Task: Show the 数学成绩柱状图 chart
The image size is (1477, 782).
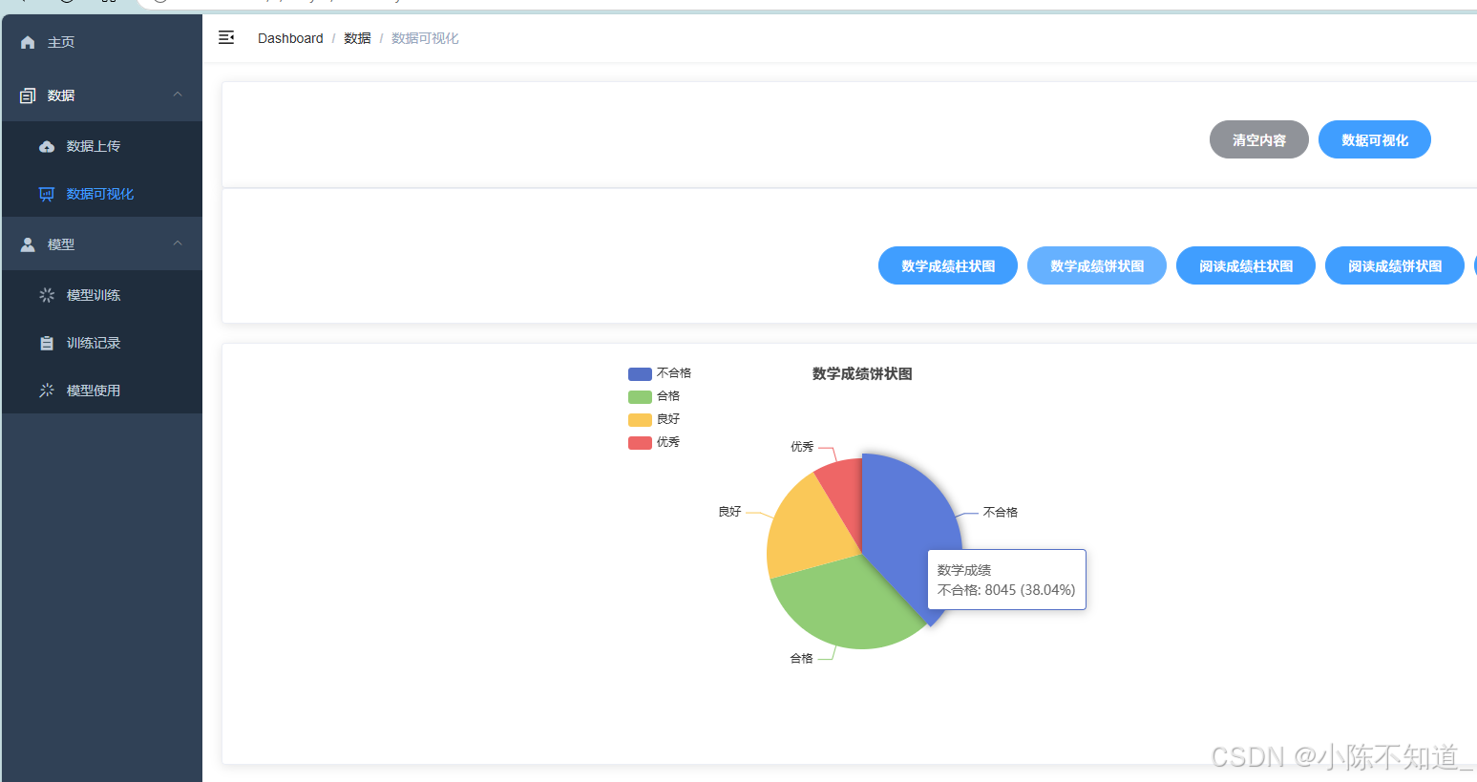Action: click(947, 265)
